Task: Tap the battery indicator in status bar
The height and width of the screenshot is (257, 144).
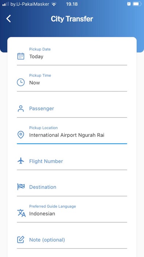Action: coord(137,4)
